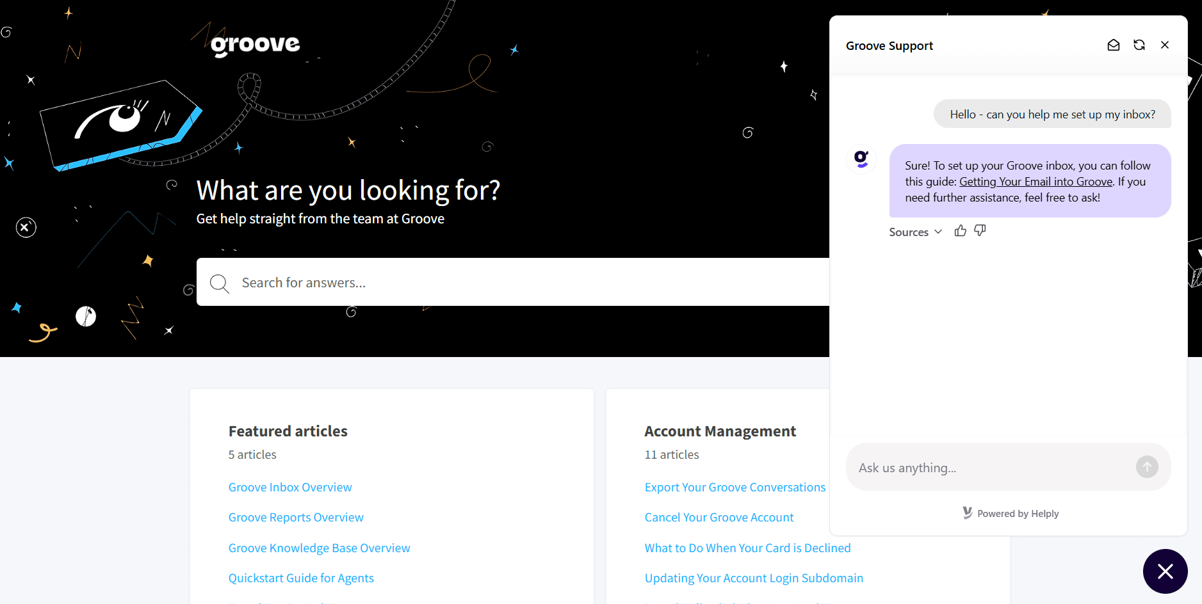Screen dimensions: 1202x604
Task: Collapse the Sources chevron
Action: click(938, 232)
